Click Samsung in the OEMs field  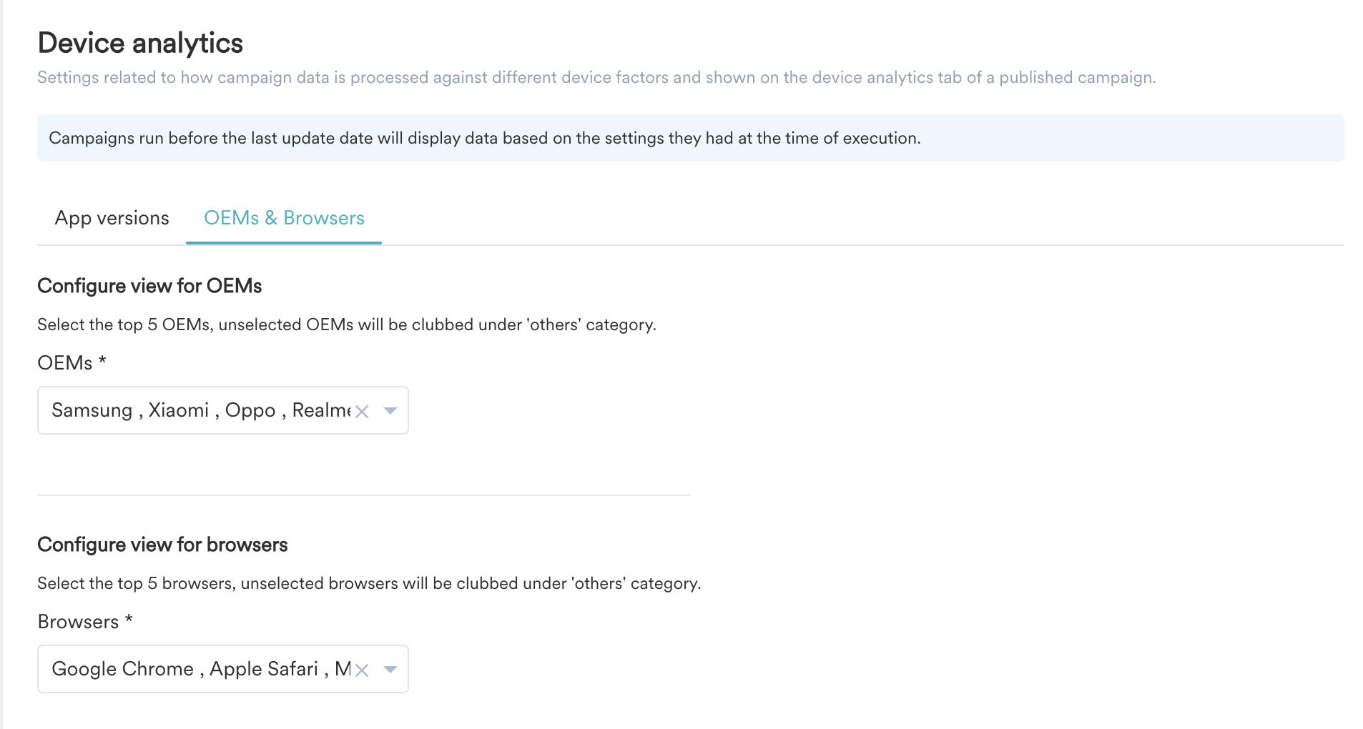pyautogui.click(x=92, y=410)
